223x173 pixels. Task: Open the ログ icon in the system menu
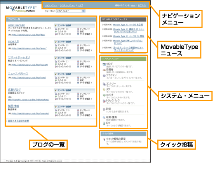pos(104,123)
